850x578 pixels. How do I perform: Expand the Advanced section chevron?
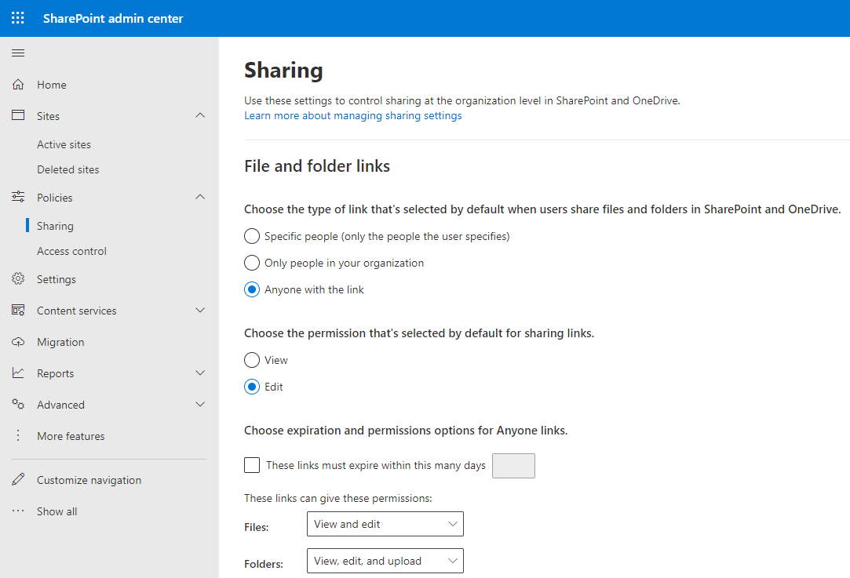tap(200, 405)
